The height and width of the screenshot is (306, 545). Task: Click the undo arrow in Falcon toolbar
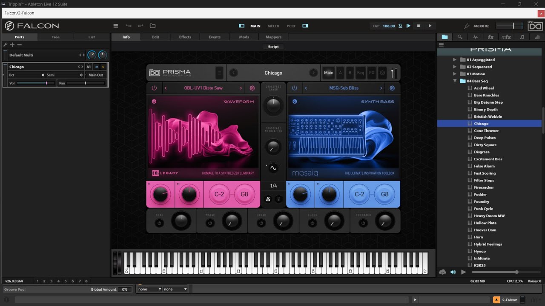click(x=129, y=26)
